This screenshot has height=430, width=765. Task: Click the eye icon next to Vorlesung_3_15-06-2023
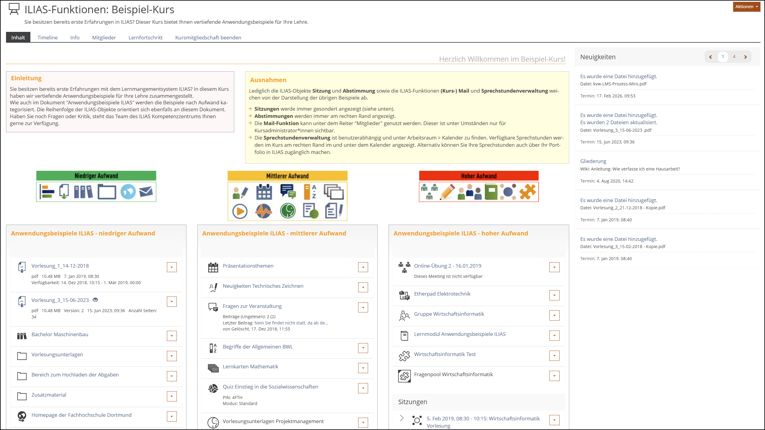[95, 300]
